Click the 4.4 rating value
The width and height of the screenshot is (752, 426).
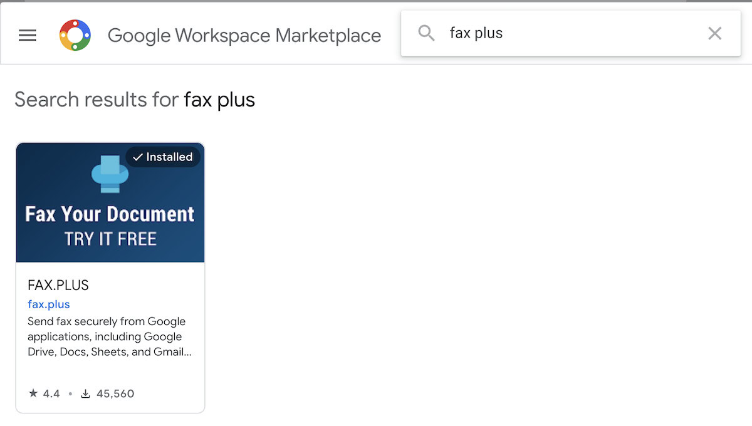point(51,393)
